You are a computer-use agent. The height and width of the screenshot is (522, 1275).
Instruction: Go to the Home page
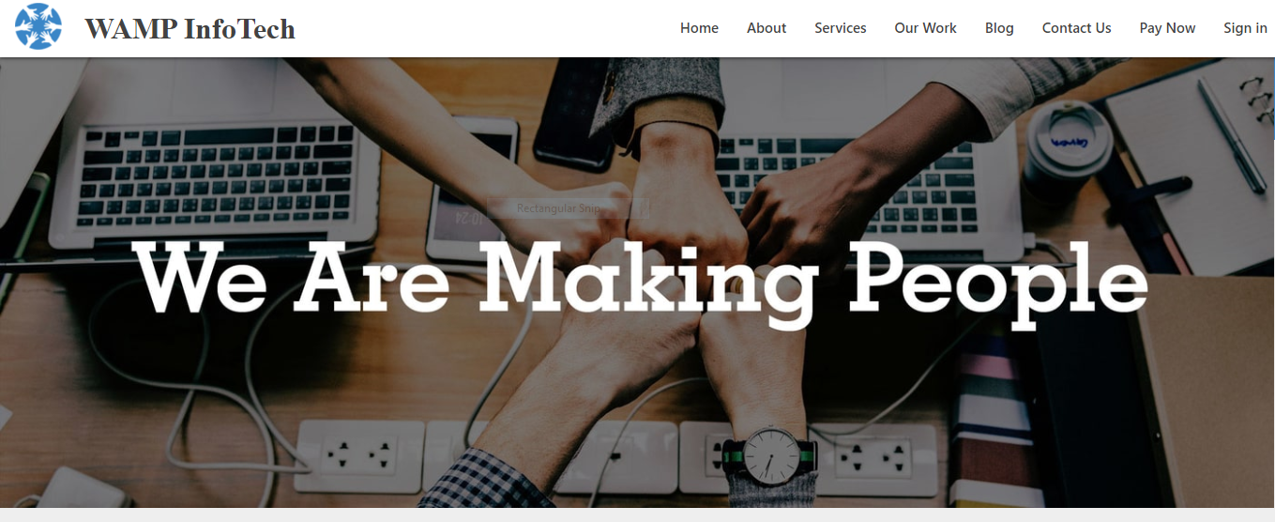[699, 28]
